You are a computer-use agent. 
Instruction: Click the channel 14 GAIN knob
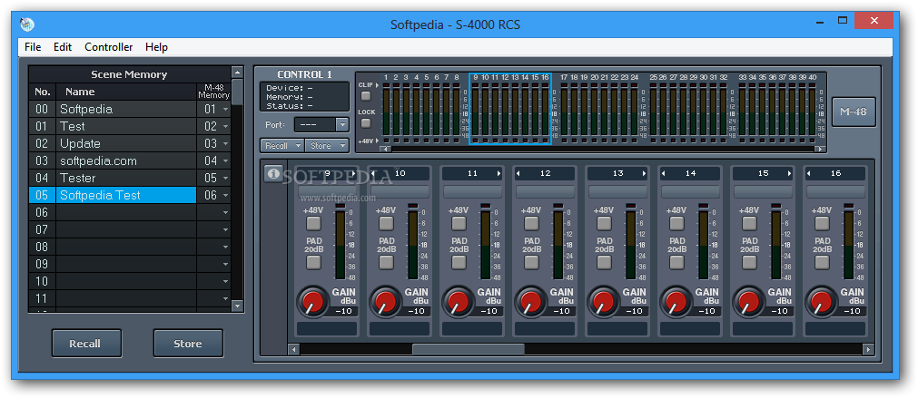tap(675, 302)
